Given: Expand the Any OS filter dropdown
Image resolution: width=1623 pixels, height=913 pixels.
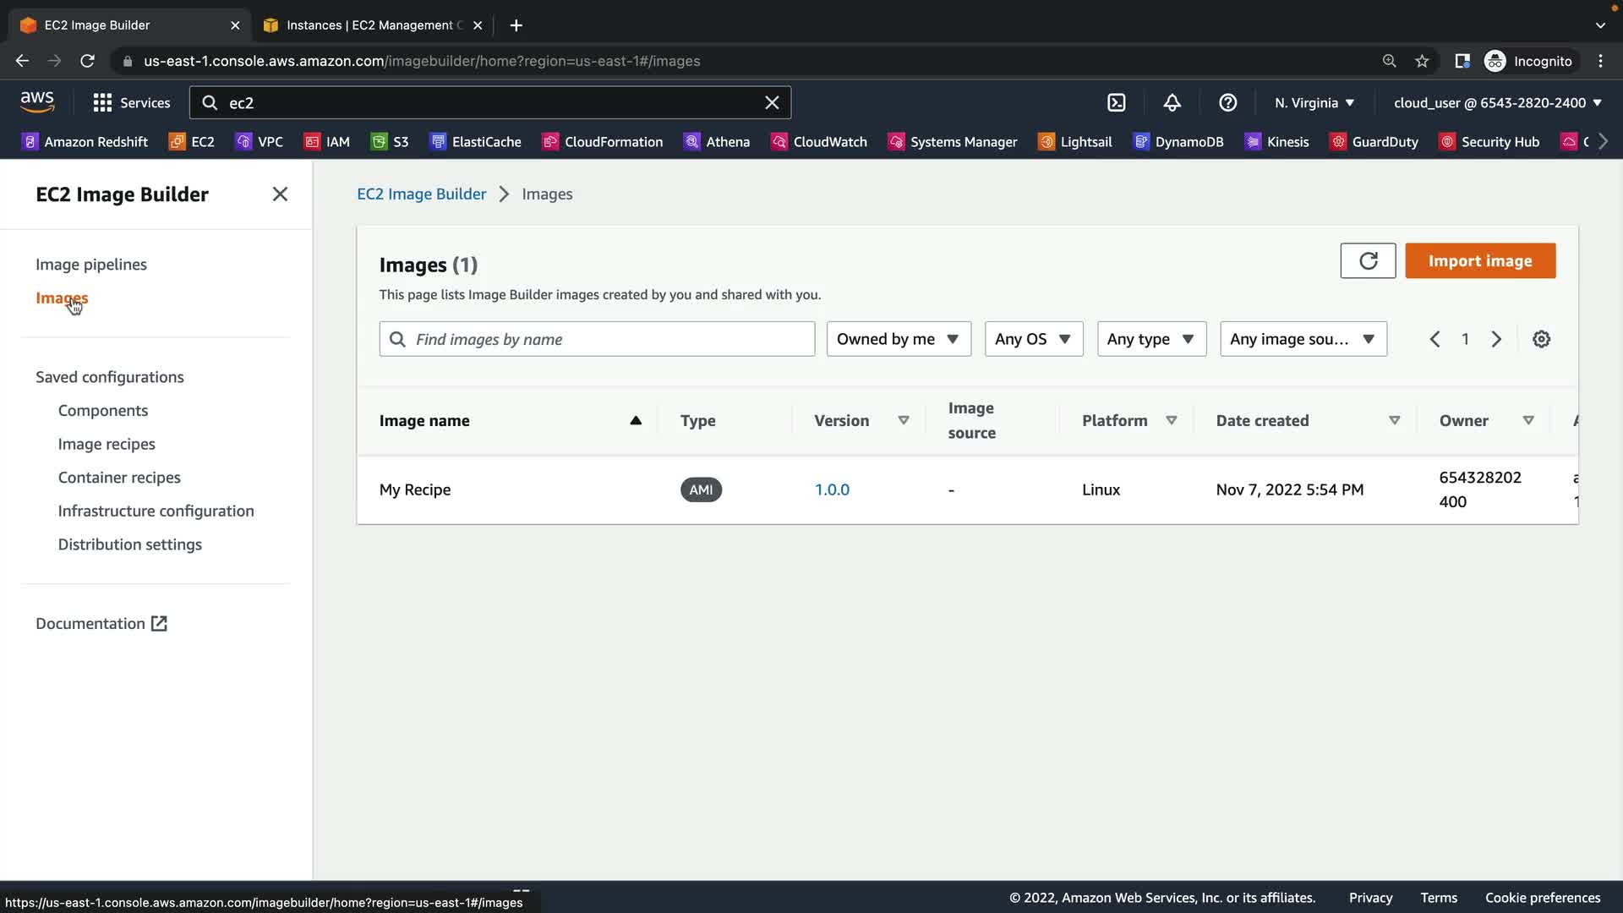Looking at the screenshot, I should click(x=1033, y=339).
